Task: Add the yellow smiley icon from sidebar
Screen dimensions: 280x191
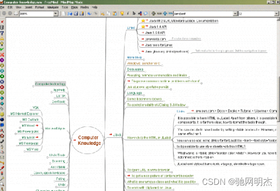Action: tap(2, 114)
